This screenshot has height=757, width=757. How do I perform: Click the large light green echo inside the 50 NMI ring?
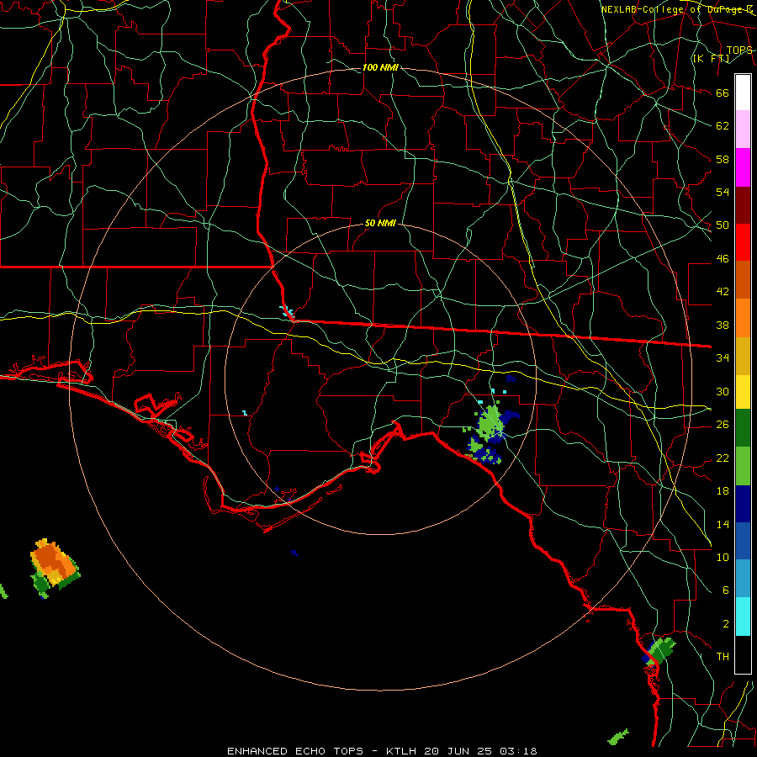click(x=490, y=421)
